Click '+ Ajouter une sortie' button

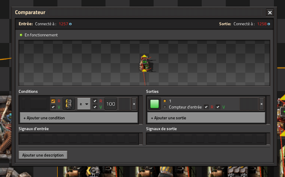pyautogui.click(x=206, y=118)
